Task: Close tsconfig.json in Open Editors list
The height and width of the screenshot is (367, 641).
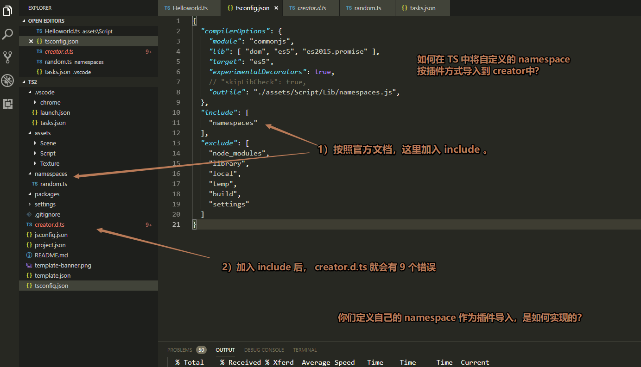Action: 31,41
